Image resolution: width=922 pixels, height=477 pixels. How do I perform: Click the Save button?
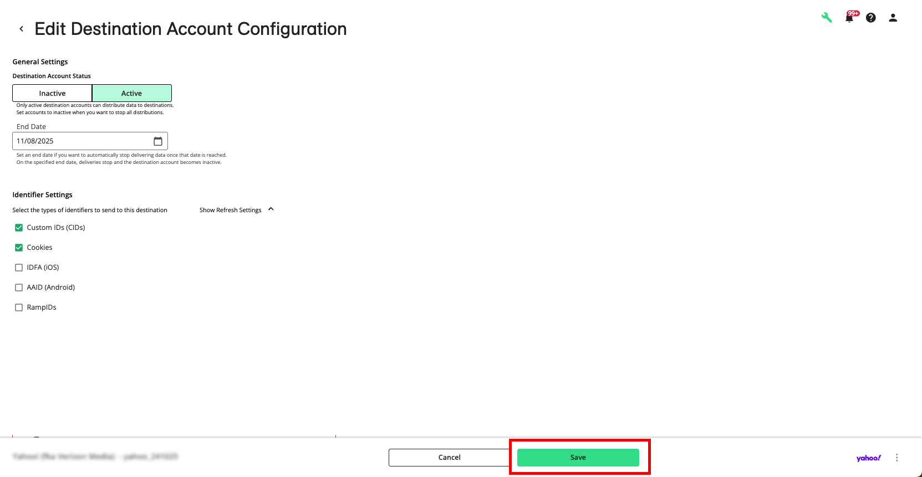pyautogui.click(x=578, y=458)
